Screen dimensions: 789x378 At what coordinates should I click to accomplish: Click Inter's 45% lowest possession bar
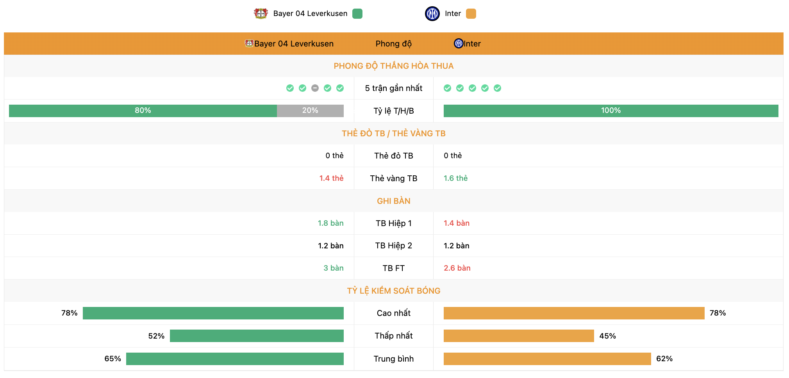(519, 336)
